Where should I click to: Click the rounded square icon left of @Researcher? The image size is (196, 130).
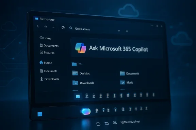(x=98, y=124)
